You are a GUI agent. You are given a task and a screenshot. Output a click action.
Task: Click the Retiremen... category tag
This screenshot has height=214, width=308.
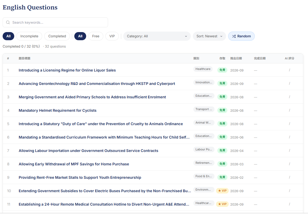(x=204, y=163)
